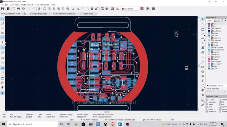Open KiCad from the taskbar
Image resolution: width=227 pixels, height=127 pixels.
coord(120,124)
